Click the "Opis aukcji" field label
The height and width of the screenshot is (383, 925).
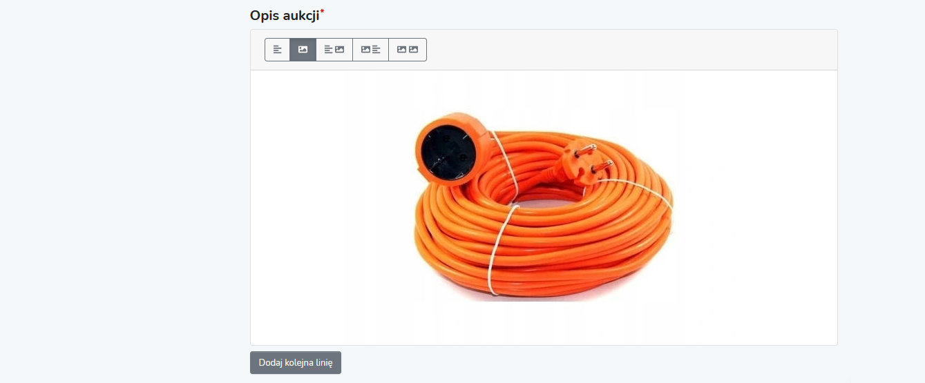285,15
